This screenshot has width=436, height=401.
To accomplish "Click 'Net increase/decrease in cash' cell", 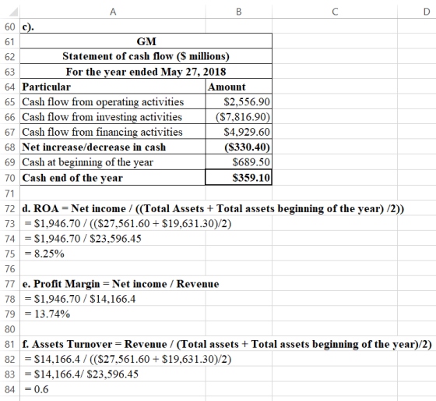I will [113, 147].
